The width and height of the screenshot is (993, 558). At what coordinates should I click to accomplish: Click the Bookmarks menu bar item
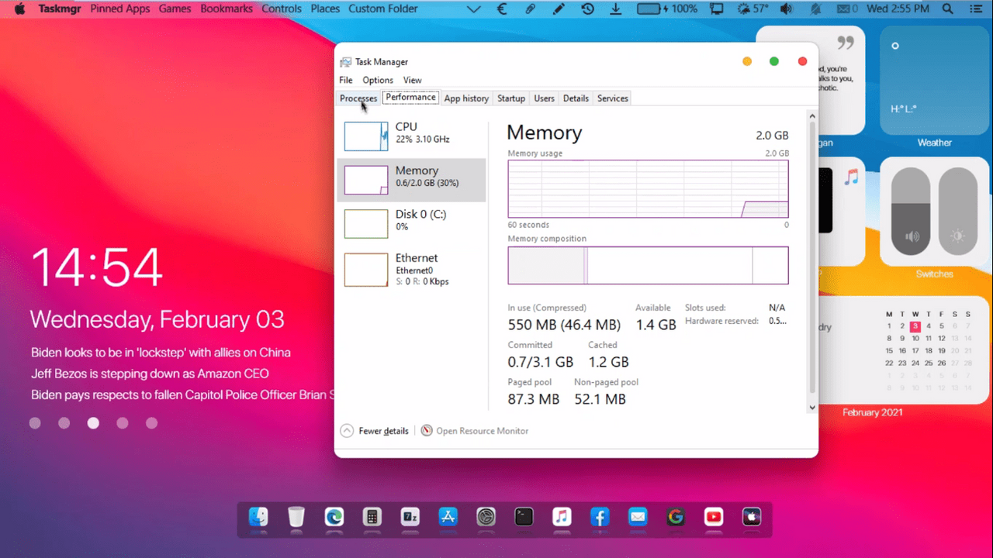tap(227, 9)
